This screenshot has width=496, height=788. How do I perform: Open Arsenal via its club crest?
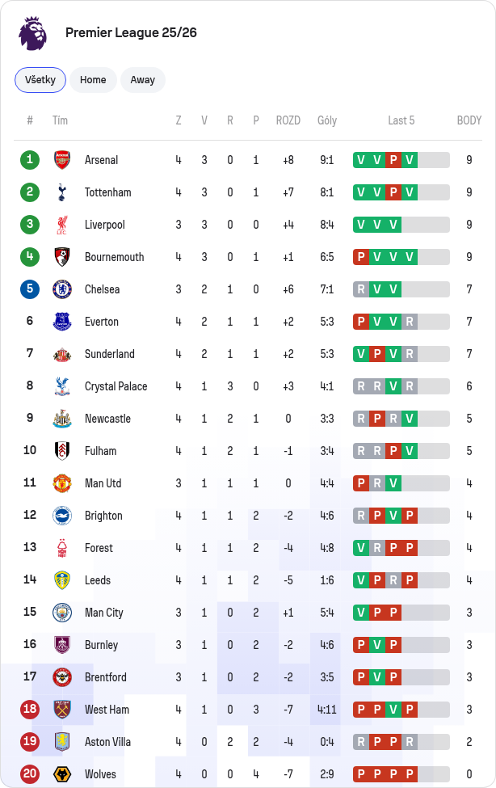coord(62,160)
